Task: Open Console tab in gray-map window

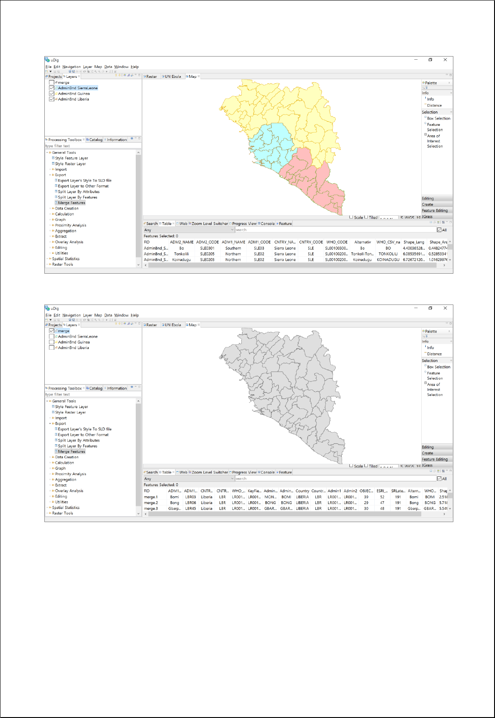Action: pyautogui.click(x=267, y=472)
